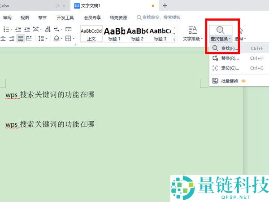Viewport: 269px width, 202px height.
Task: Switch to the 开发工具 ribbon tab
Action: (x=65, y=18)
